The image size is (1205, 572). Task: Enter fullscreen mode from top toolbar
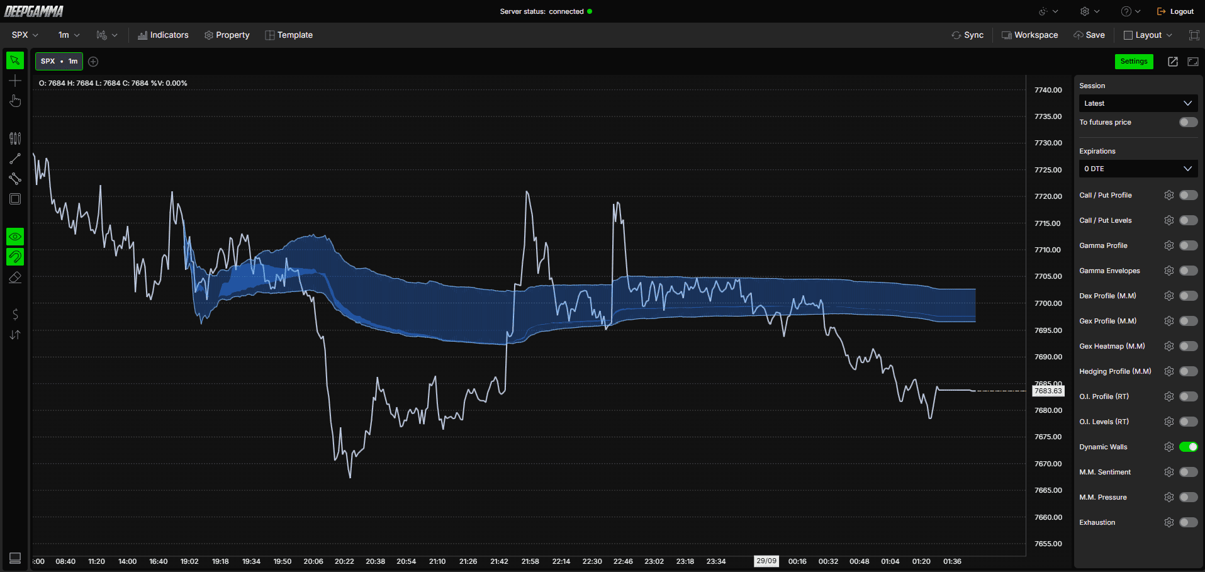click(x=1194, y=35)
